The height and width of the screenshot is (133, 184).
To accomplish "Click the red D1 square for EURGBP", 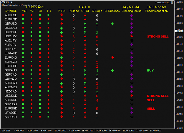I will (x=40, y=66).
